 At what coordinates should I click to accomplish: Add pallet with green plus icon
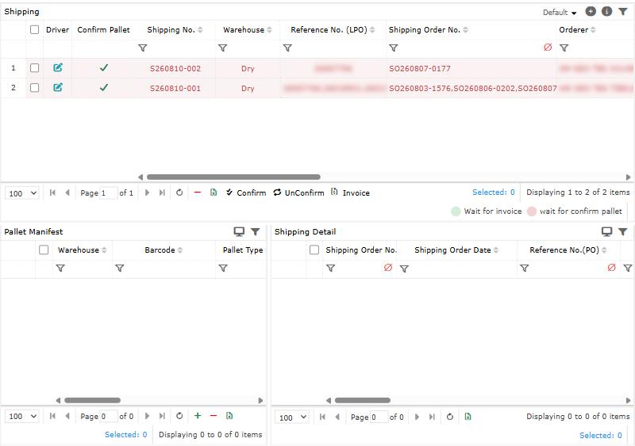tap(198, 415)
